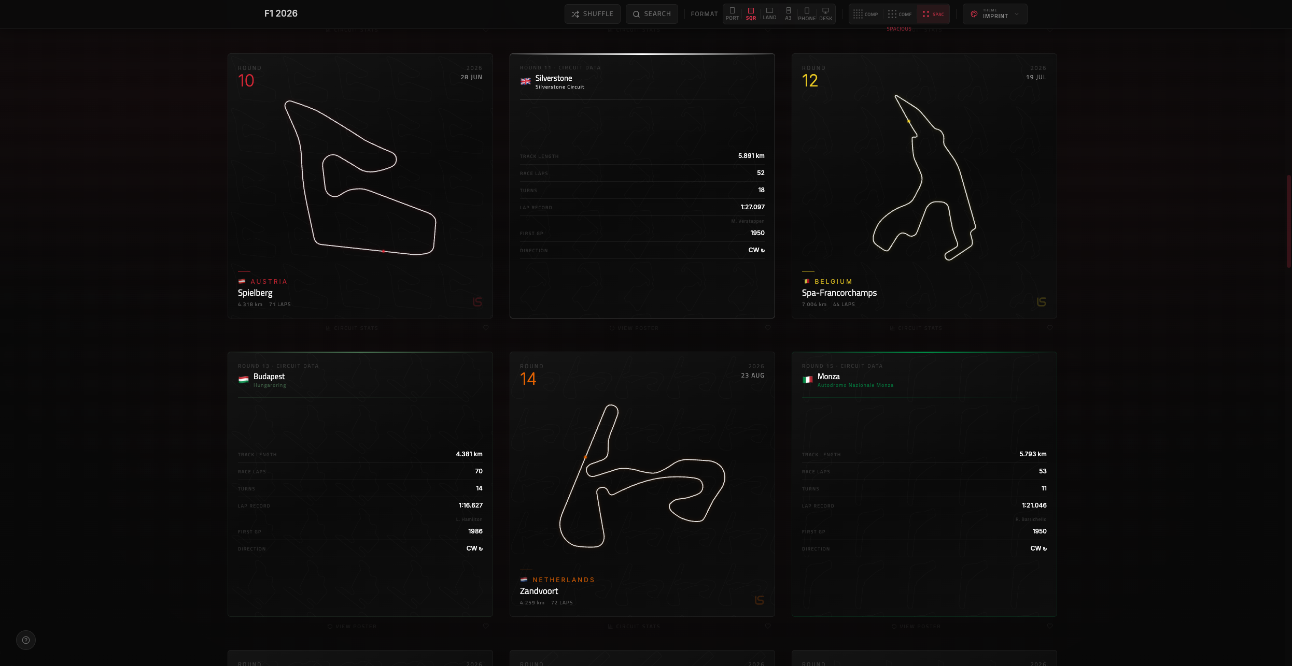Choose the A3 format icon
The height and width of the screenshot is (666, 1292).
coord(788,13)
